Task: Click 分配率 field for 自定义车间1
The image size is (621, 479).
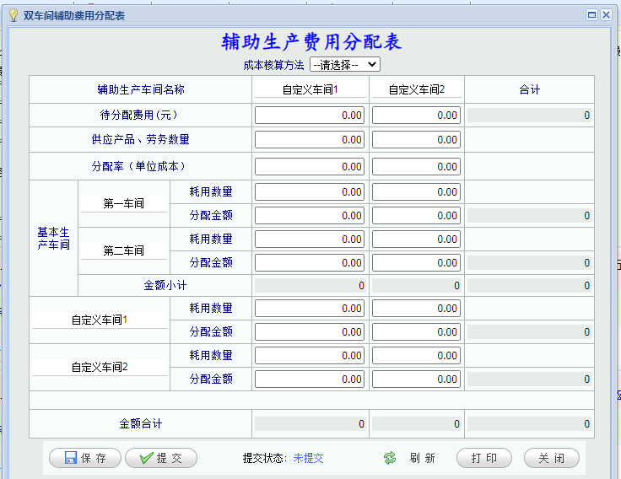Action: click(310, 167)
